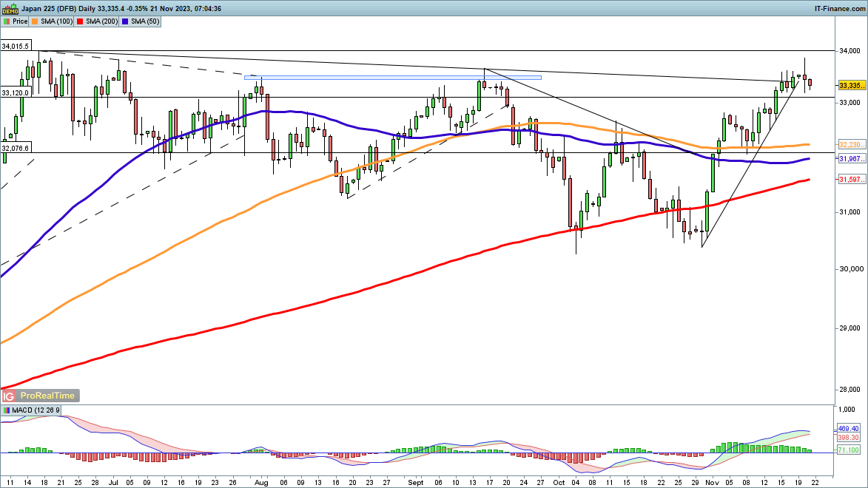This screenshot has width=868, height=488.
Task: Open the Price legend settings
Action: point(16,21)
